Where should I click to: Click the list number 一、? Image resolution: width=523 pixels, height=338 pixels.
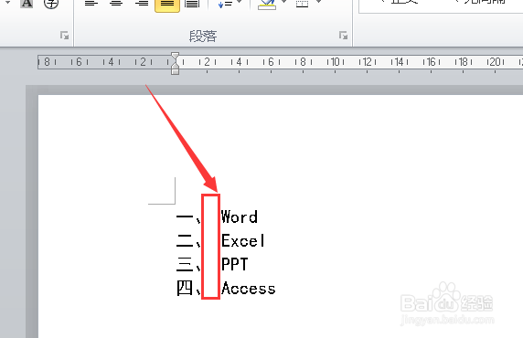click(x=188, y=217)
